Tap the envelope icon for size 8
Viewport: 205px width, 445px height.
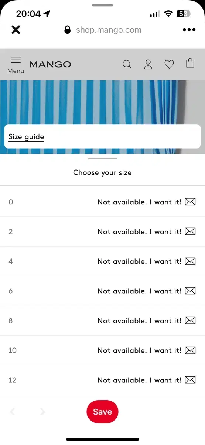coord(190,320)
